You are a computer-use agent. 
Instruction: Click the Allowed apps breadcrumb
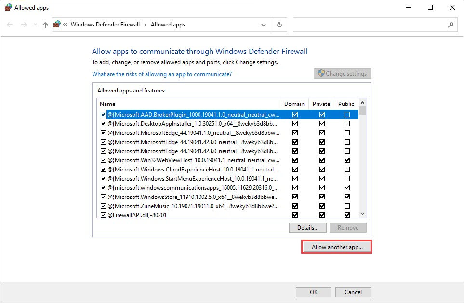168,25
